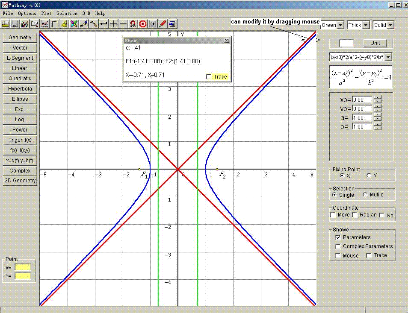Enable the Mouse checkbox under Showe
408x313 pixels.
coord(338,256)
